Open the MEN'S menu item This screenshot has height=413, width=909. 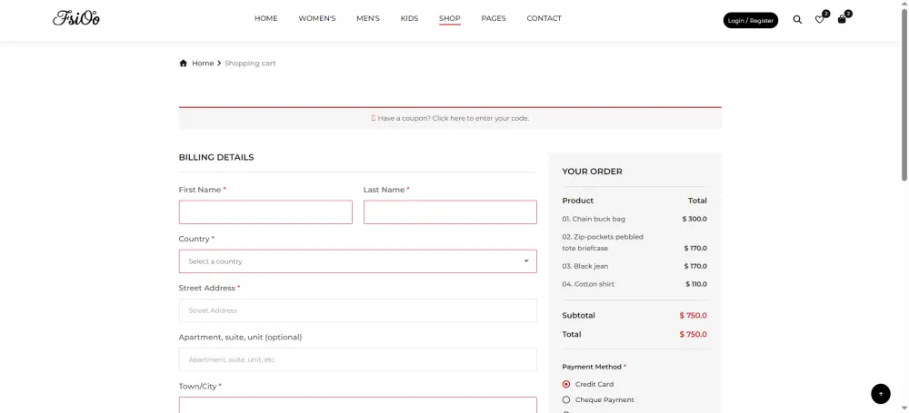coord(368,18)
